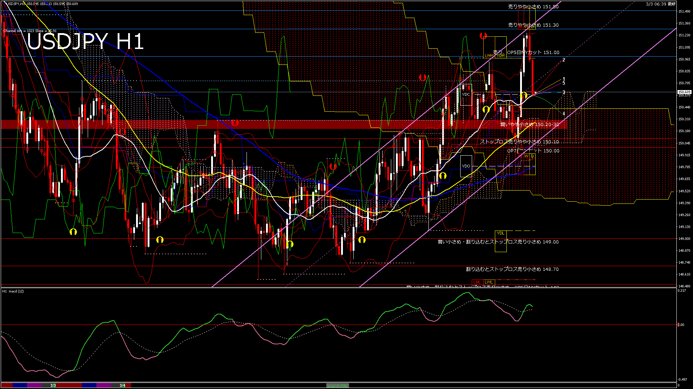Select the YDO price box

click(x=466, y=166)
